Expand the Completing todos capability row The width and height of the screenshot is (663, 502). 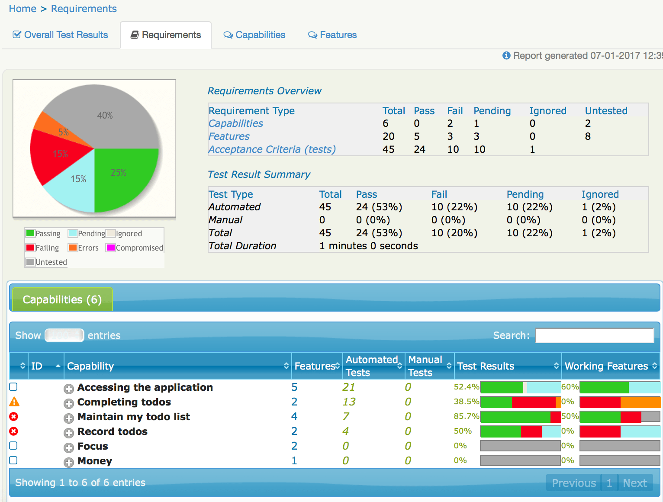click(x=68, y=403)
